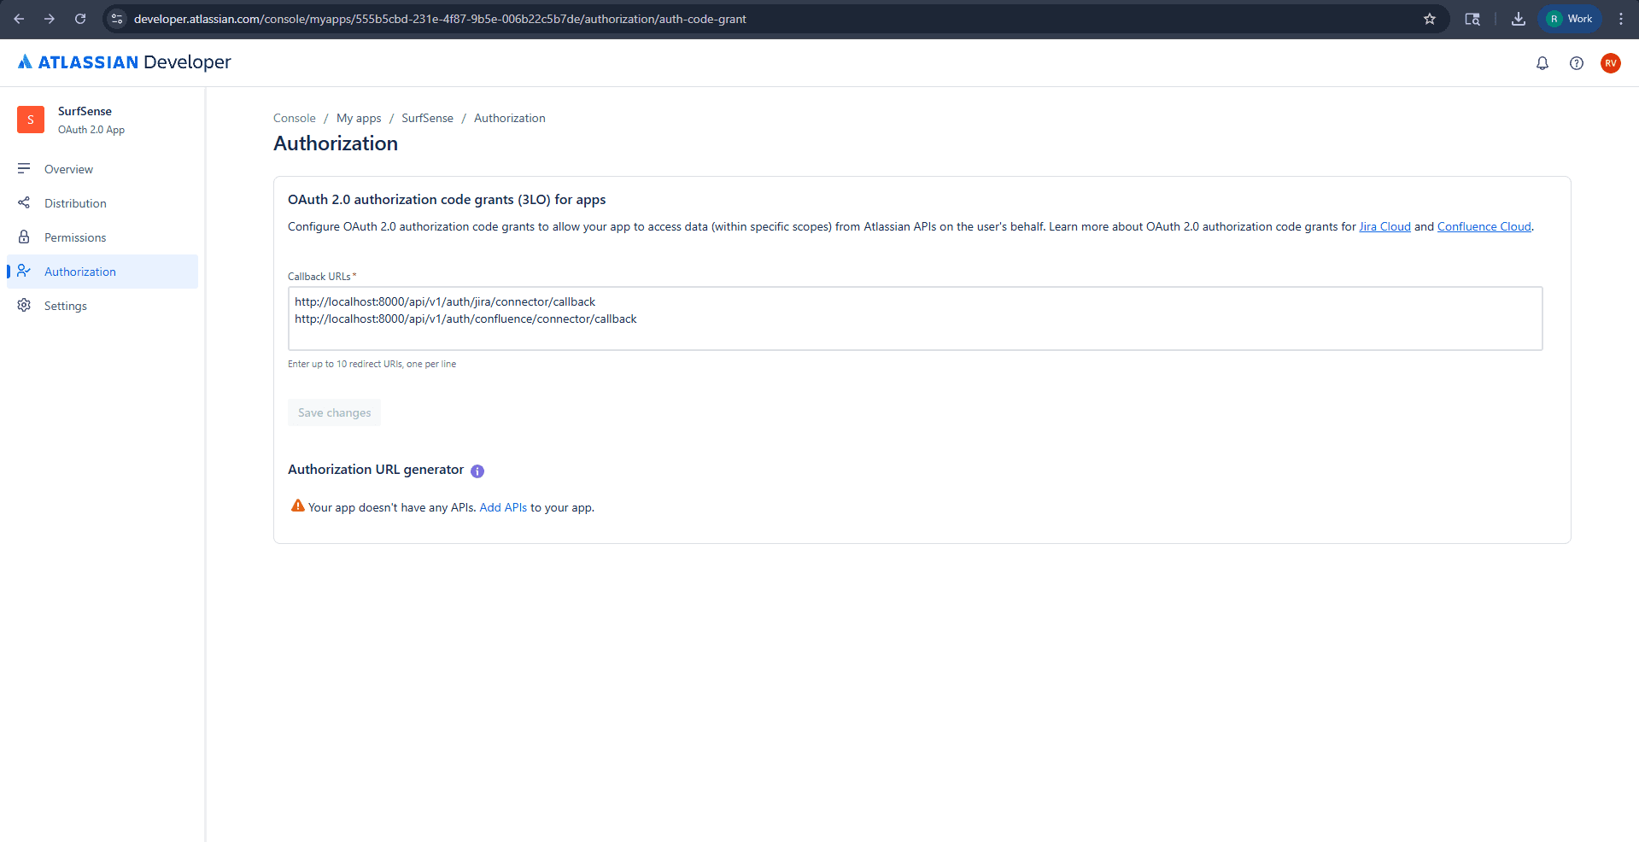This screenshot has width=1639, height=842.
Task: Click the Atlassian Developer logo
Action: (x=123, y=61)
